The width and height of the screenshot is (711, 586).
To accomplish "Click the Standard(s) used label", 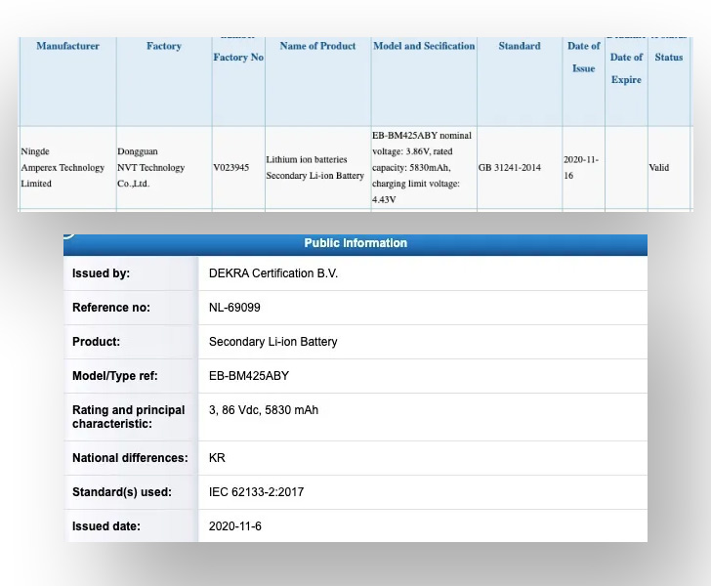I will pos(122,492).
